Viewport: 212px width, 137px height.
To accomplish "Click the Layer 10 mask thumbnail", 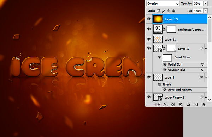I will pyautogui.click(x=171, y=48).
